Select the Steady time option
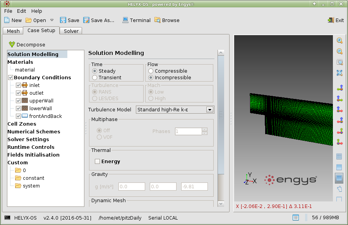 pos(95,71)
